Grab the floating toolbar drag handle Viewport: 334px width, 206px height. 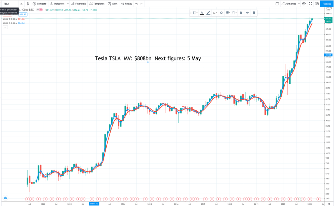coord(191,13)
